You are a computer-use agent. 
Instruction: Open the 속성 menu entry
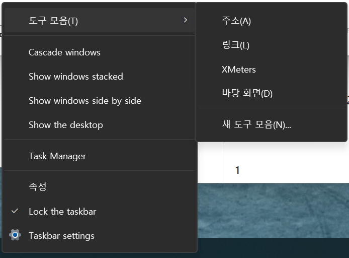coord(99,186)
